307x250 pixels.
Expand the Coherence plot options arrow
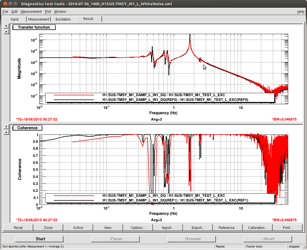[x=6, y=127]
